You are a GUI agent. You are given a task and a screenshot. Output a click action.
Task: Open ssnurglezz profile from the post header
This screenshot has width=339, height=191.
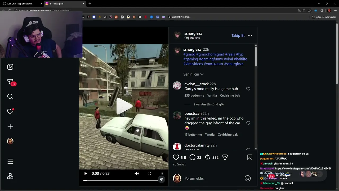193,33
